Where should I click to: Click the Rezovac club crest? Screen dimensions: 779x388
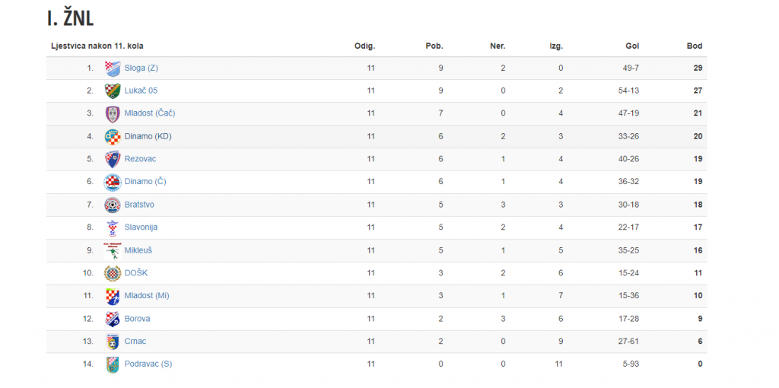pos(113,159)
